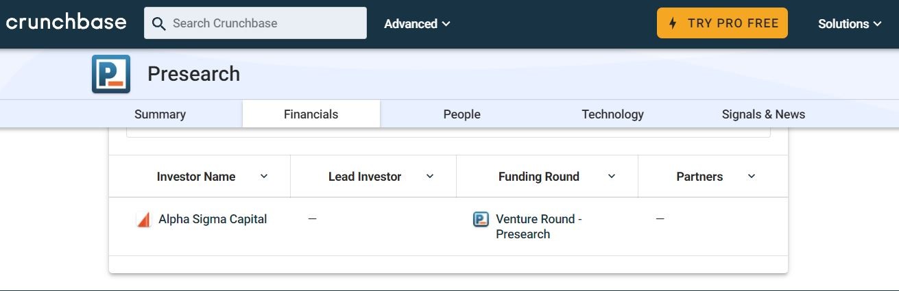Click the Alpha Sigma Capital logo icon

[143, 220]
